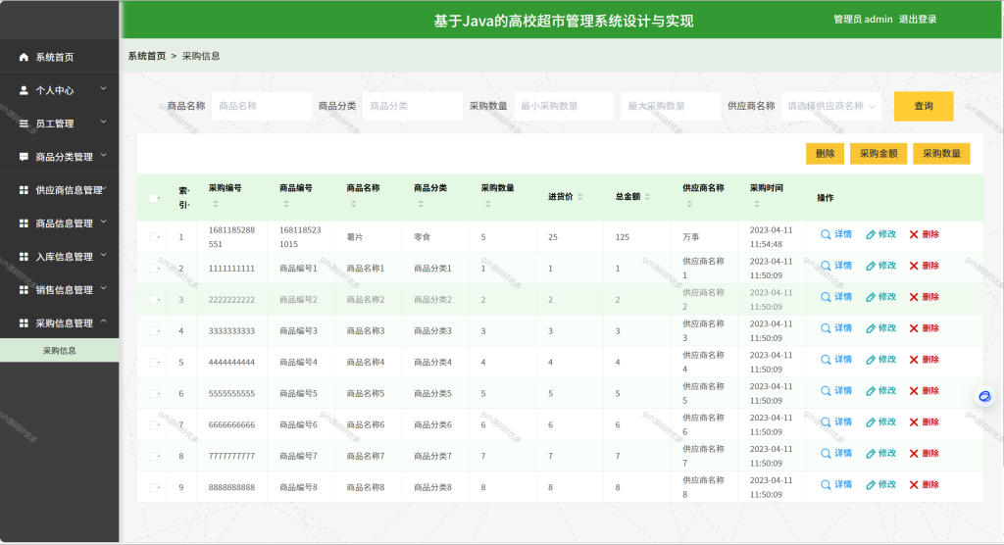Open the 销售信息管理 sidebar menu
Viewport: 1004px width, 545px height.
60,290
